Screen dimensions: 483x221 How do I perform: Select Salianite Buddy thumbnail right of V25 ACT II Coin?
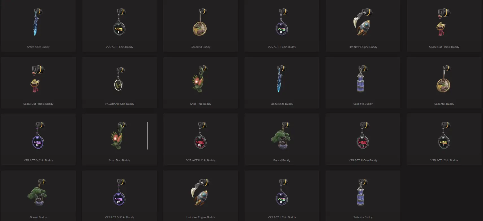pos(363,193)
